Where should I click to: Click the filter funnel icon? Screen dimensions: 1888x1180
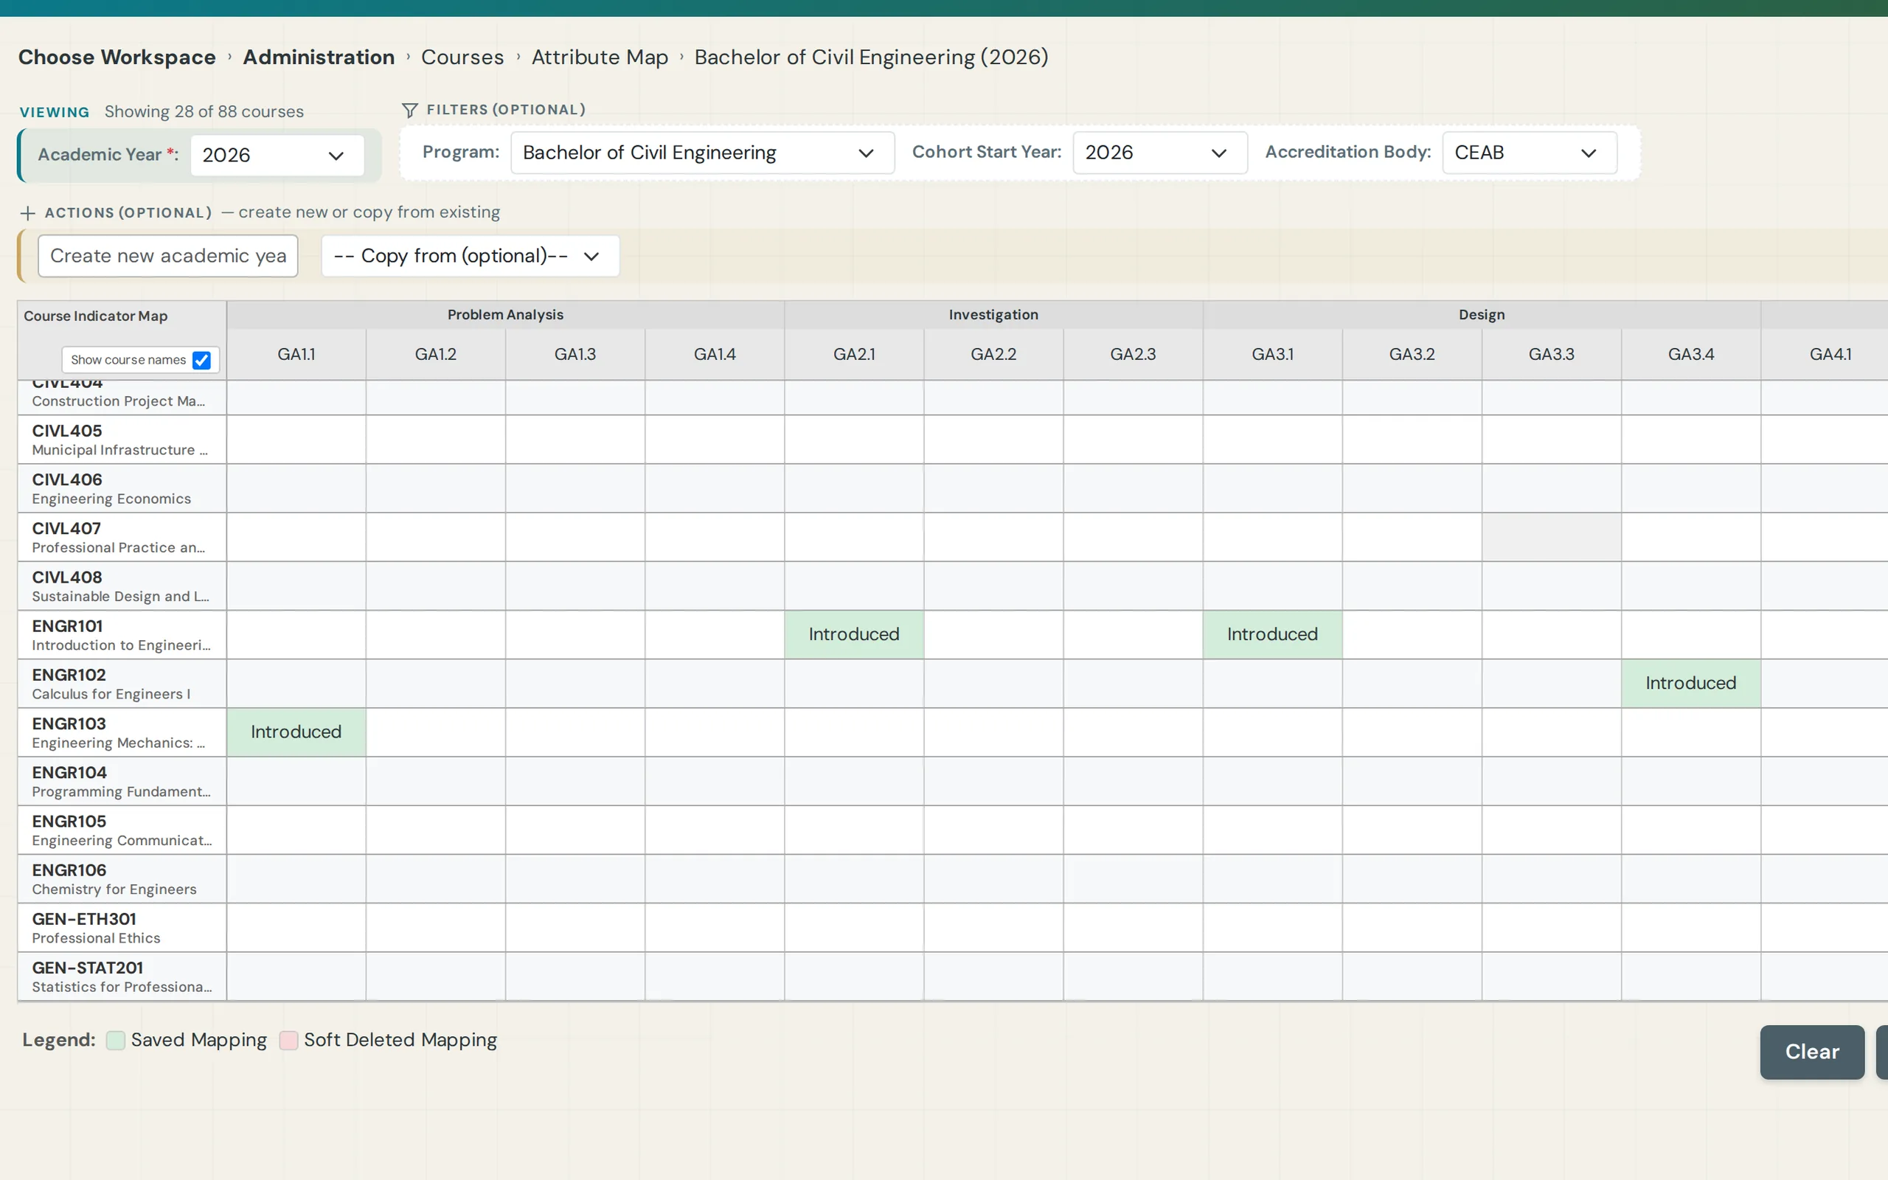(409, 110)
